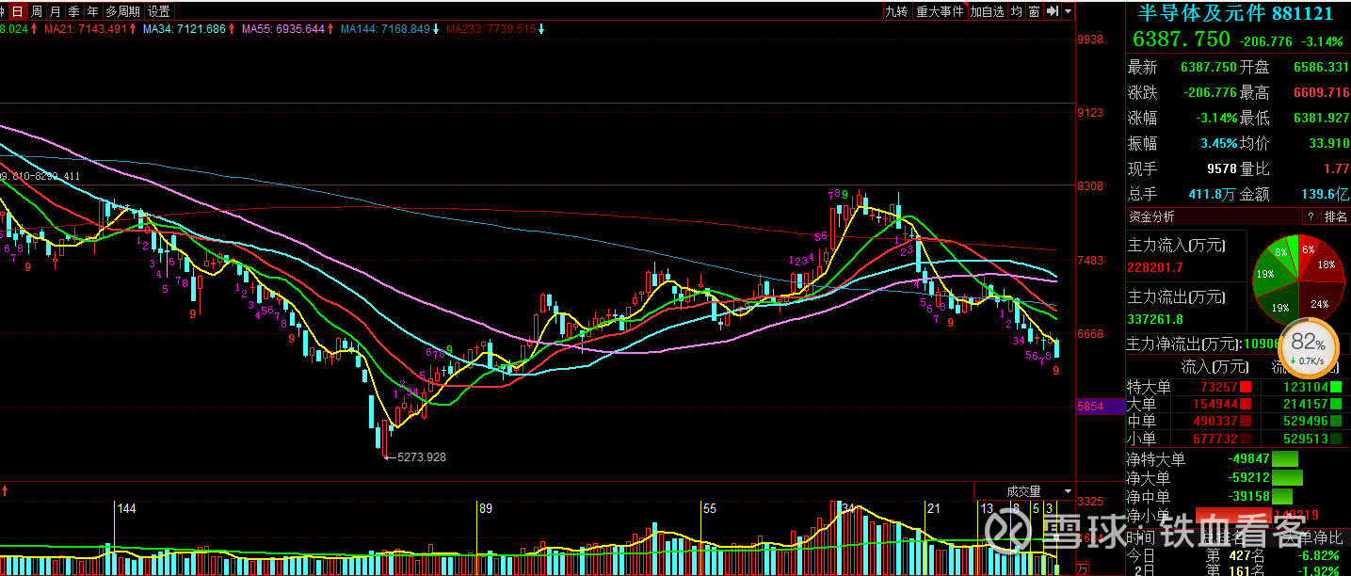Toggle the 九转 indicator button
Viewport: 1351px width, 576px height.
click(896, 11)
